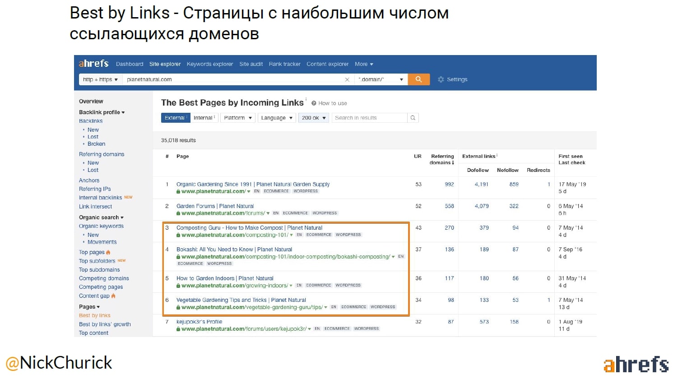
Task: Open the Composting Guru page link
Action: (x=249, y=228)
